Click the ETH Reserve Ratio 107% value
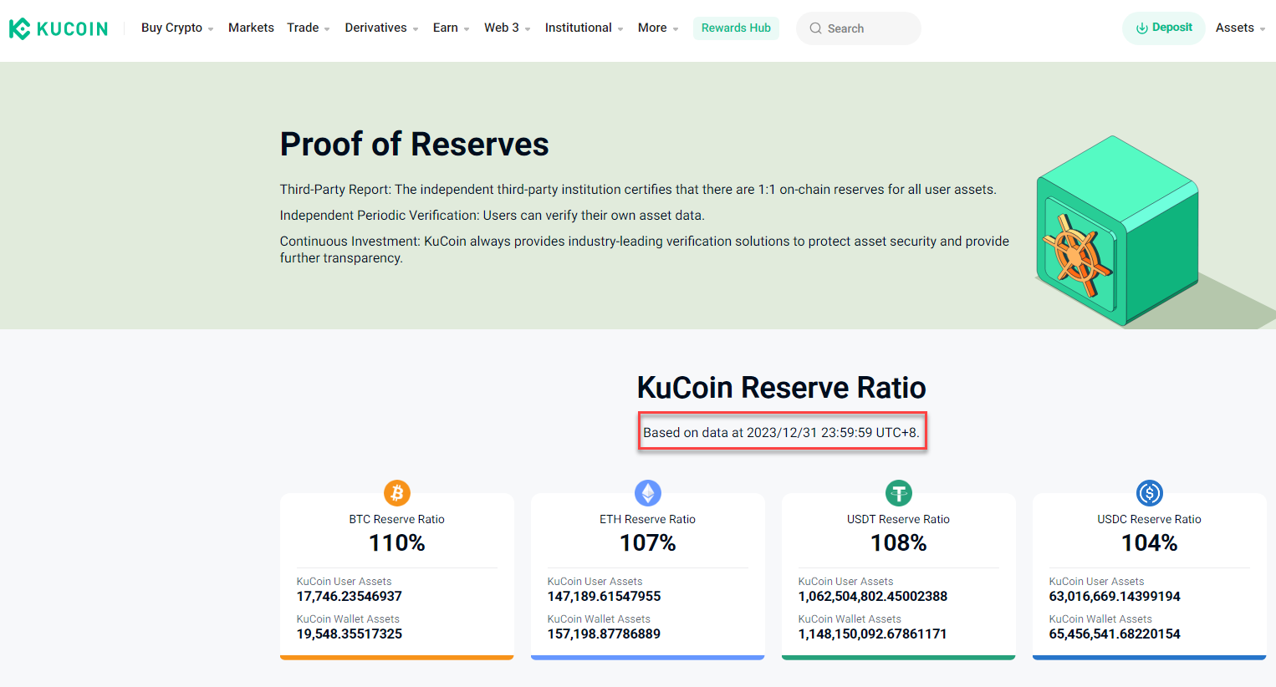Screen dimensions: 1276x687 (648, 543)
